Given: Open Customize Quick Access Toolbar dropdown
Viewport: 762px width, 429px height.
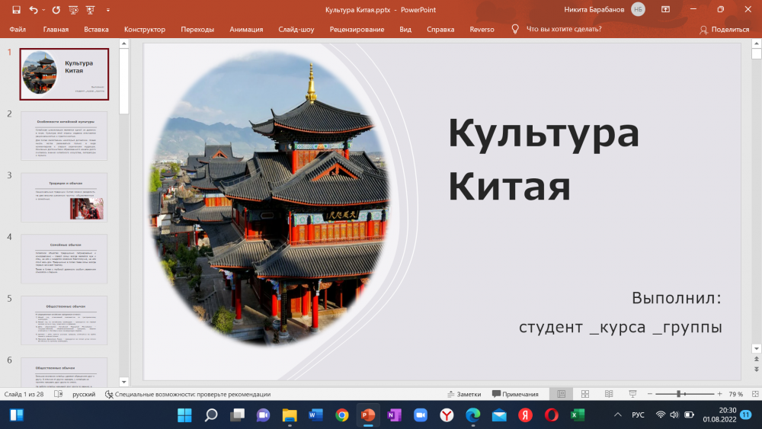Looking at the screenshot, I should [107, 10].
